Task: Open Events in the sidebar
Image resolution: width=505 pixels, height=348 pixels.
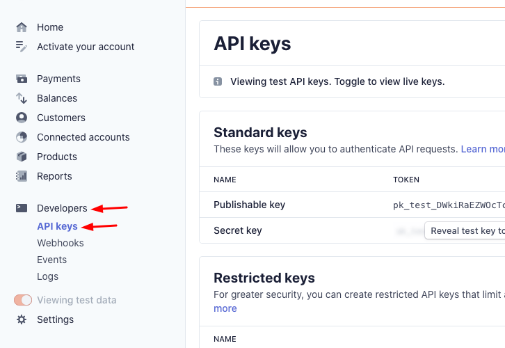Action: coord(52,260)
